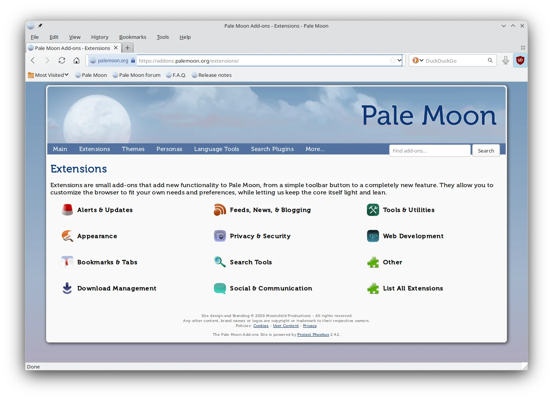This screenshot has width=553, height=400.
Task: Click the Other puzzle piece icon
Action: coord(373,262)
